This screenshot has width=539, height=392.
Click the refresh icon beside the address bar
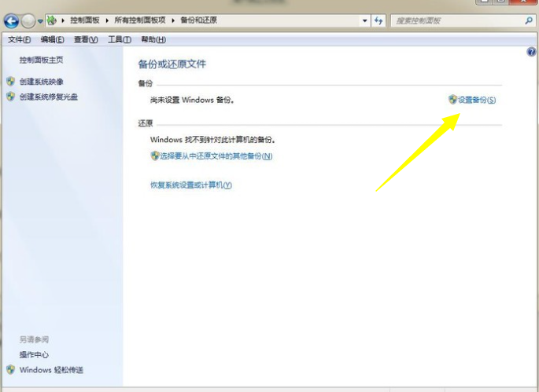tap(379, 21)
